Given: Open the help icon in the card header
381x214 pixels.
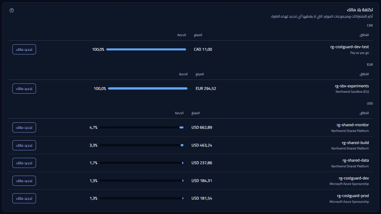Looking at the screenshot, I should [12, 10].
